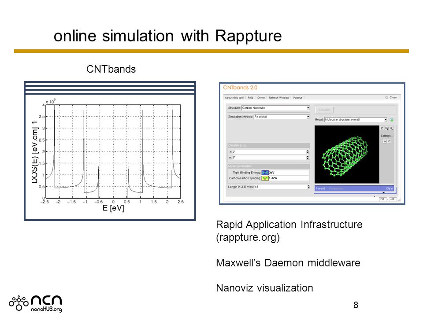Viewport: 423px width, 317px height.
Task: Click the Tight Binding Energy value field
Action: (289, 173)
